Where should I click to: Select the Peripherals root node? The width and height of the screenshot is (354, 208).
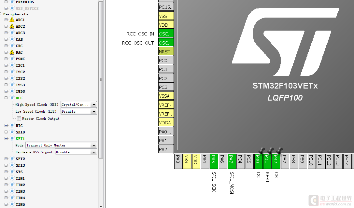[16, 14]
